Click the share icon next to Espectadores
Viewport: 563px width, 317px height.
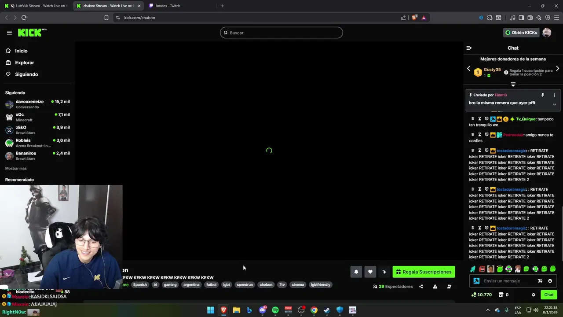click(x=421, y=287)
